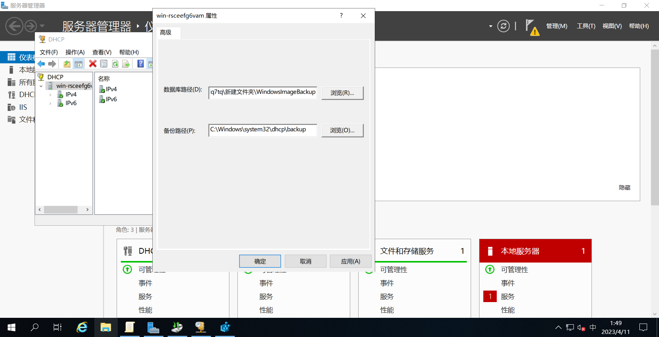Click the 确定 button in properties dialog
Screen dimensions: 659x337
pos(260,261)
